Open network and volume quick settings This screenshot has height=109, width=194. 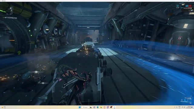coord(183,107)
